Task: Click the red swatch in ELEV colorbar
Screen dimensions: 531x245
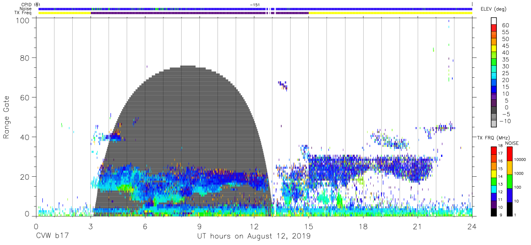Action: point(494,28)
